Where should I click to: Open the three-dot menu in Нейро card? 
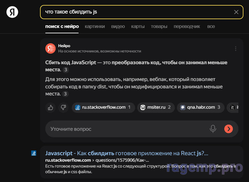pos(235,49)
